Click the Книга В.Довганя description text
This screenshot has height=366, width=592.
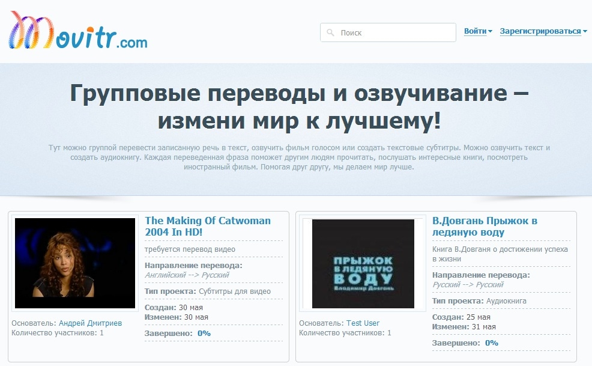coord(500,254)
